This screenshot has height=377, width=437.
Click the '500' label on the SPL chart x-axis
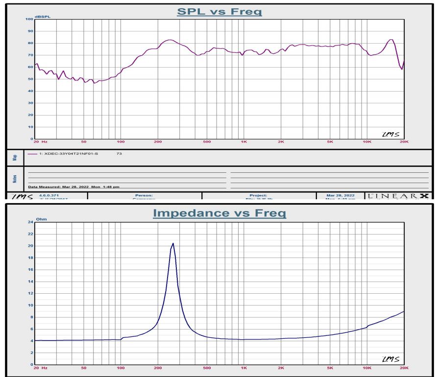207,141
